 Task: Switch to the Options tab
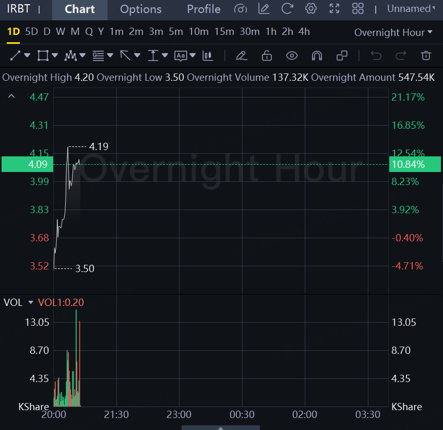pos(140,9)
